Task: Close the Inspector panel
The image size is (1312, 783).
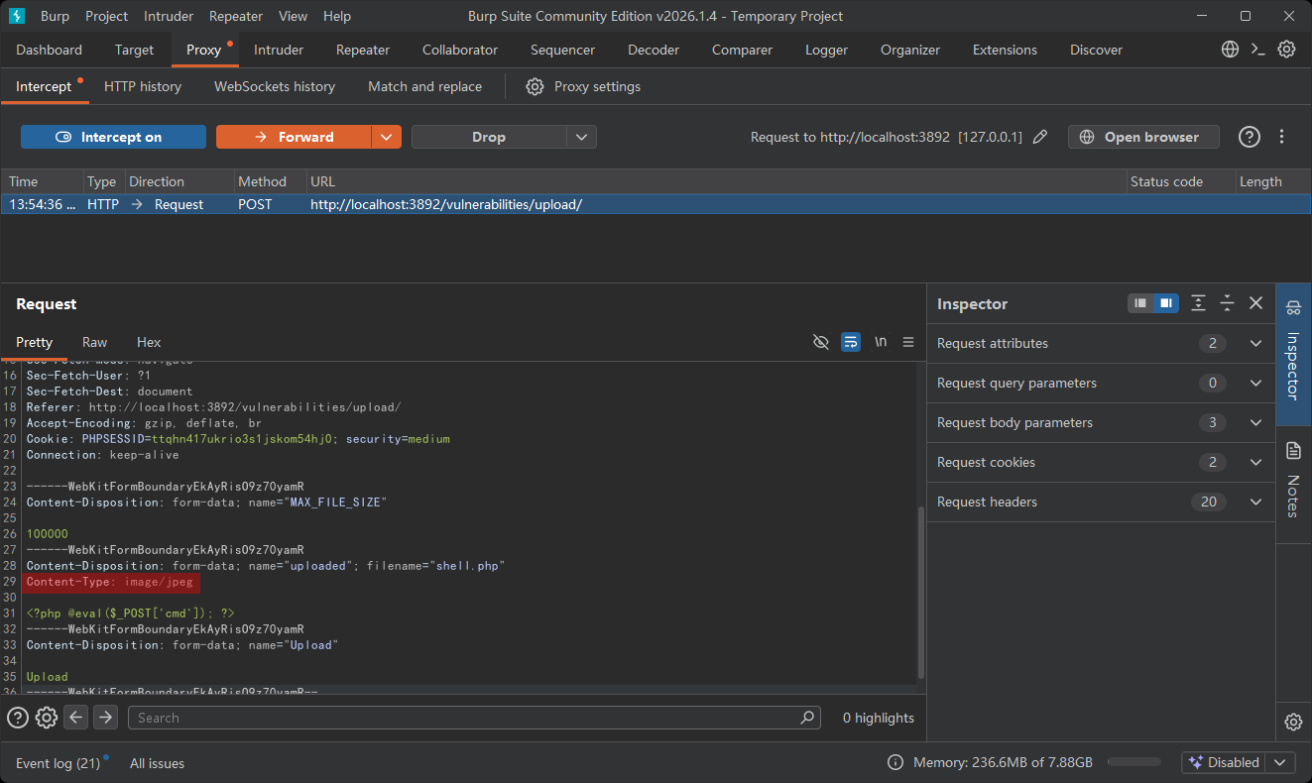Action: [1255, 303]
